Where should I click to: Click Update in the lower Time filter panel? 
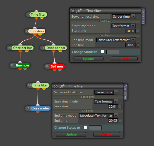71,134
